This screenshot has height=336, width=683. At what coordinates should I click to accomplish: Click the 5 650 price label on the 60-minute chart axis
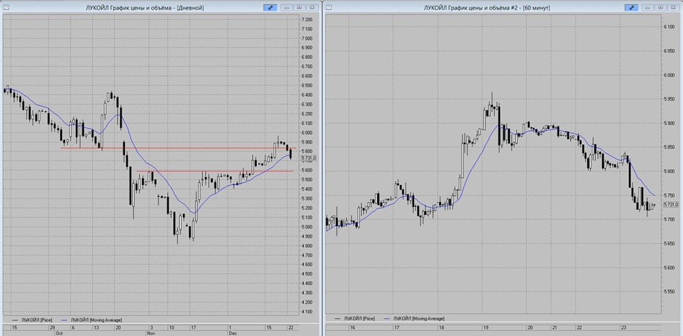click(x=669, y=244)
